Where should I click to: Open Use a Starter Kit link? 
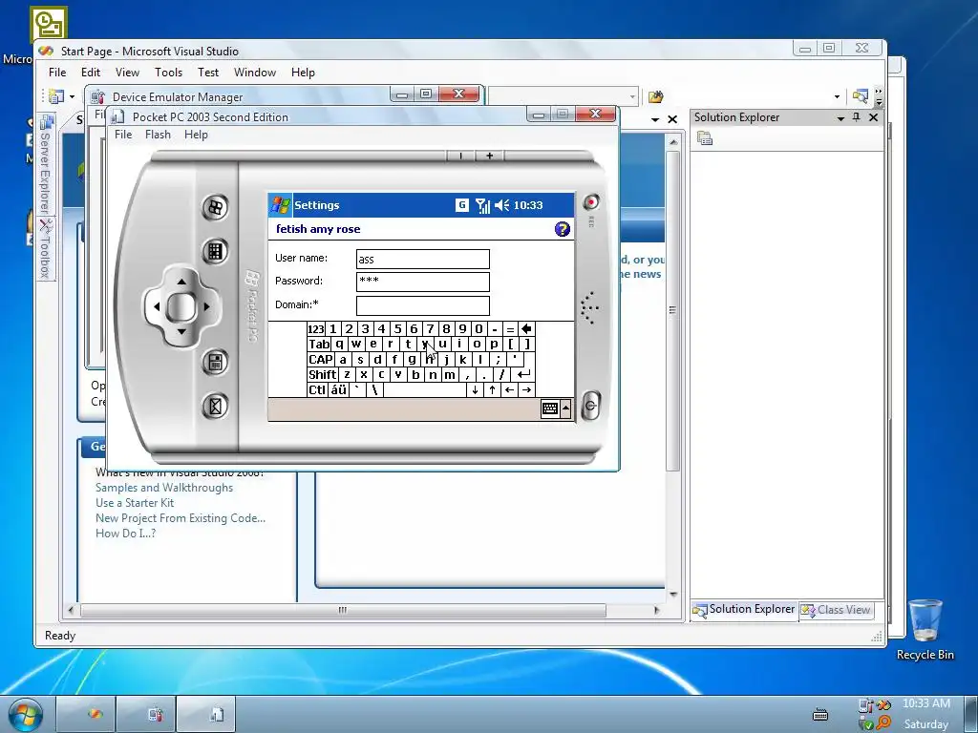click(x=135, y=503)
